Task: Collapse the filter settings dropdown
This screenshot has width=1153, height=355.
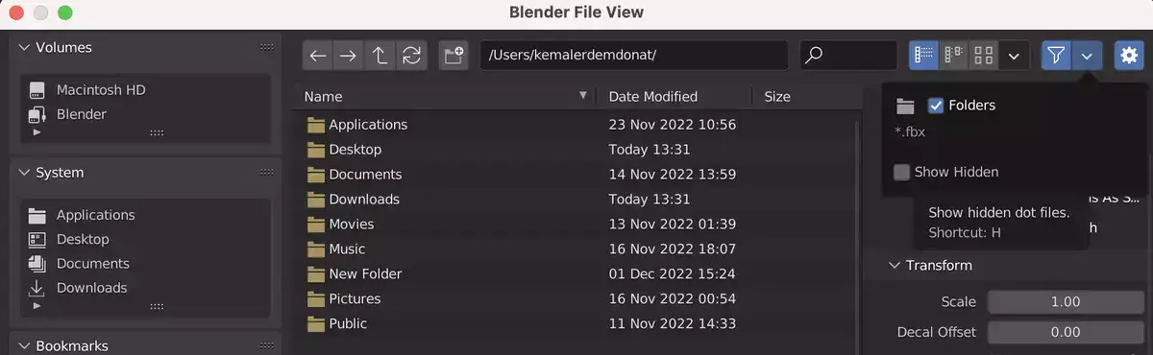Action: coord(1087,56)
